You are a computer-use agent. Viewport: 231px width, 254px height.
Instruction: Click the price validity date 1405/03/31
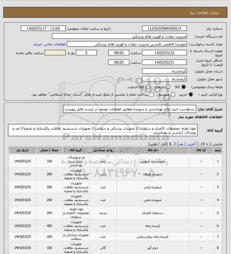coord(164,62)
